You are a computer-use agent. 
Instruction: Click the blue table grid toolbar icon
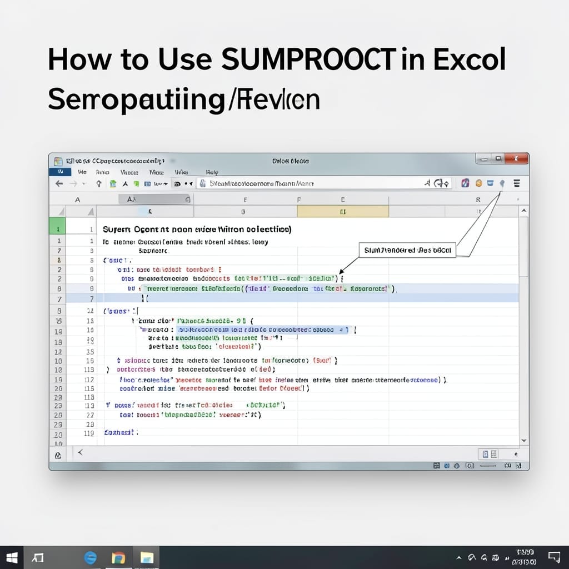tap(147, 184)
